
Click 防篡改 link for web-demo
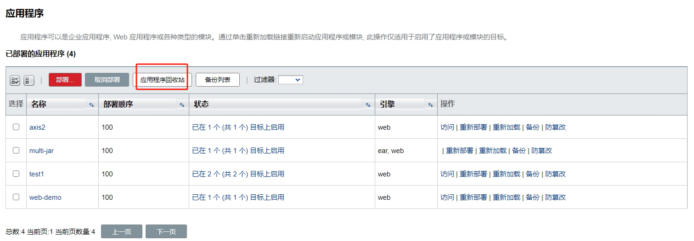[x=555, y=197]
